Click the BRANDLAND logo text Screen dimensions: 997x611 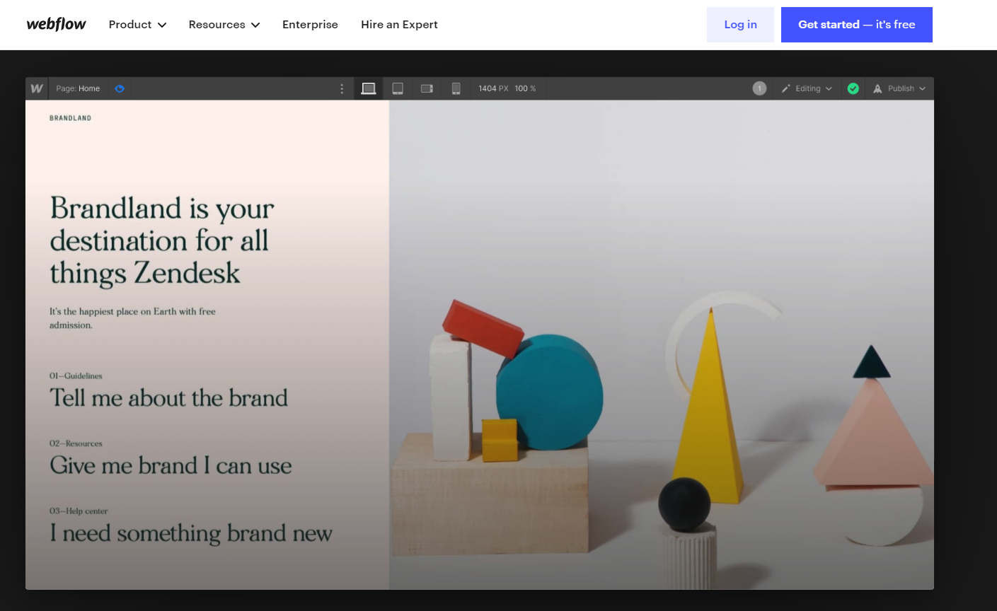point(70,118)
